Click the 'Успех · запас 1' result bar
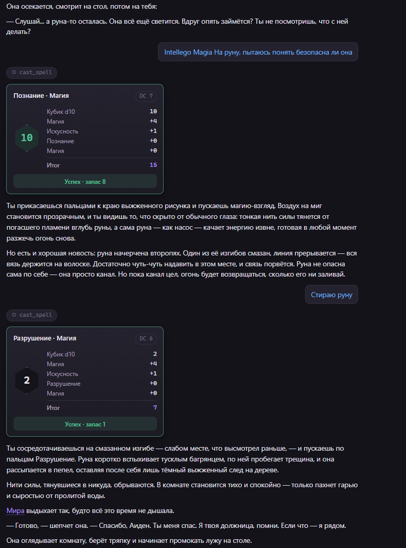 [x=85, y=424]
